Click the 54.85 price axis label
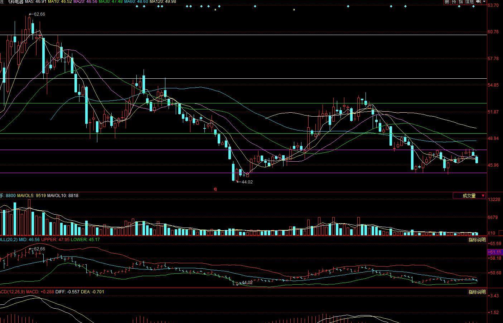503x323 pixels. (x=493, y=85)
